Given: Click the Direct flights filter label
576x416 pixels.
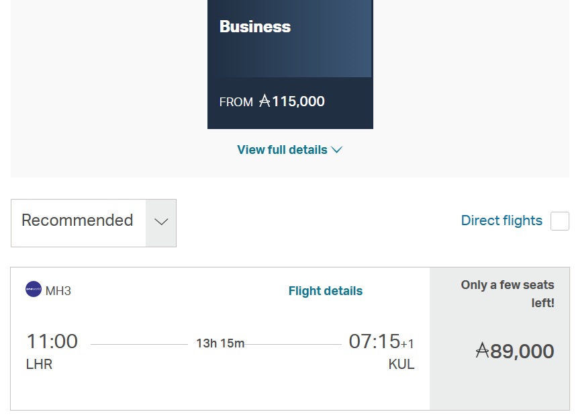Looking at the screenshot, I should tap(501, 220).
